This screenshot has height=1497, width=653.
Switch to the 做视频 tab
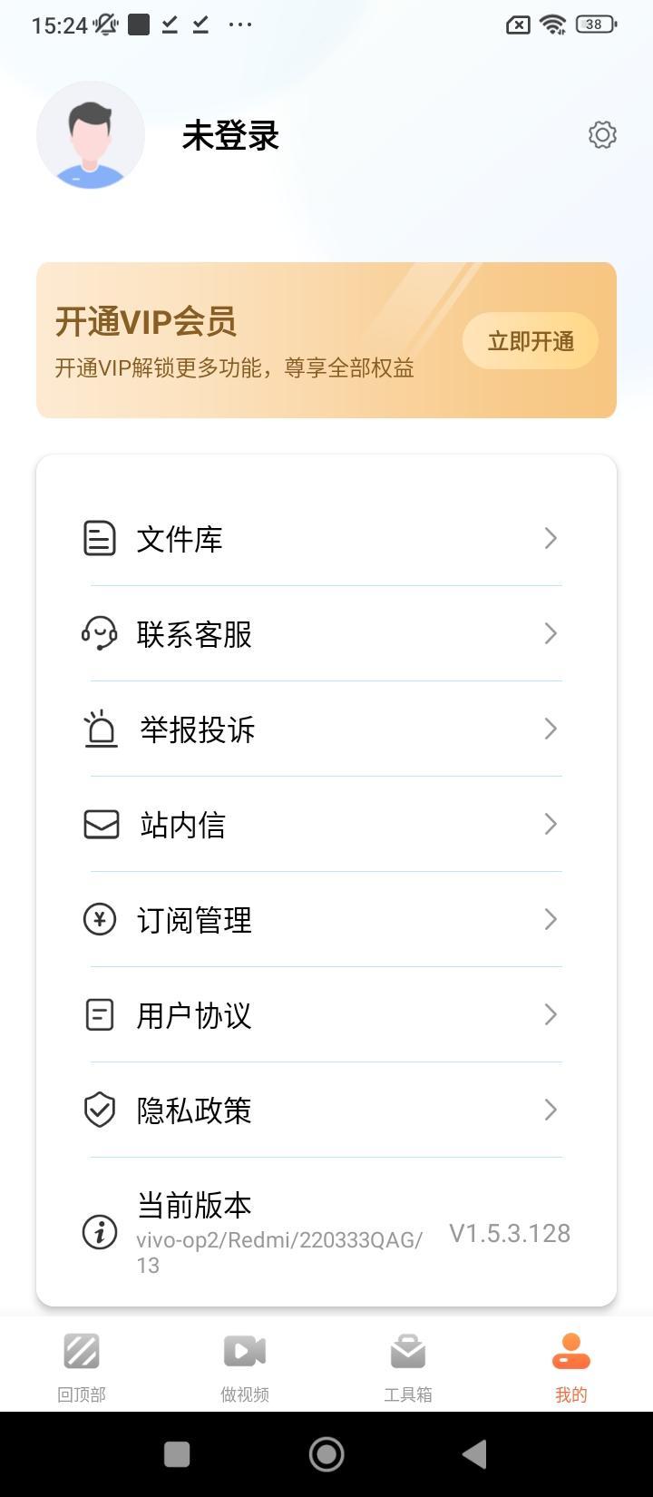[x=245, y=1367]
